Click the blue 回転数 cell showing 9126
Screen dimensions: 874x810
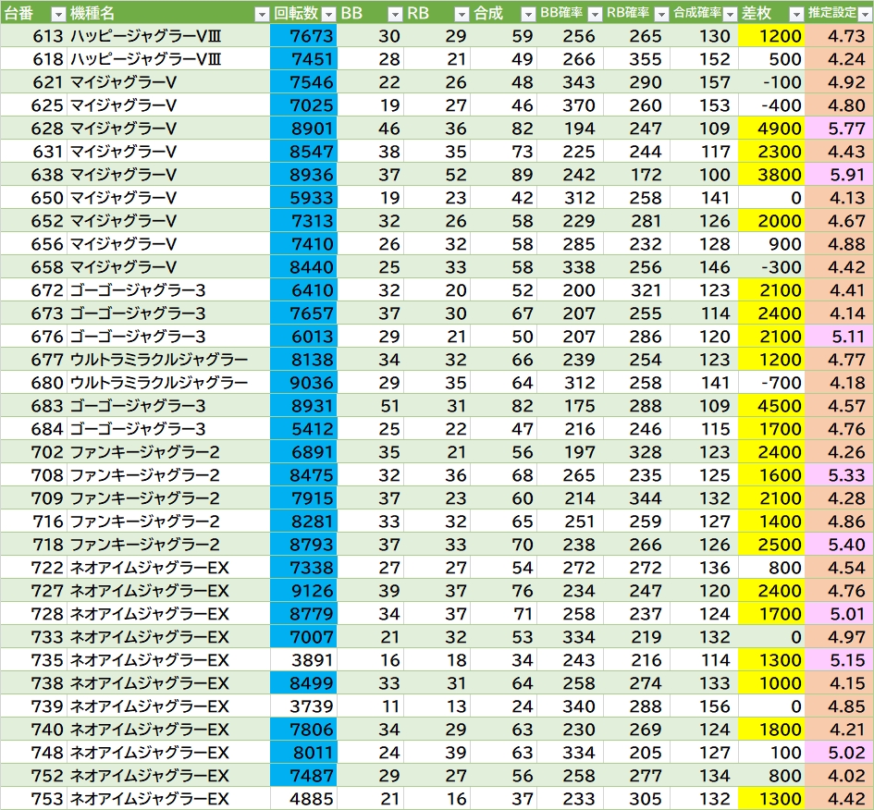(x=303, y=591)
